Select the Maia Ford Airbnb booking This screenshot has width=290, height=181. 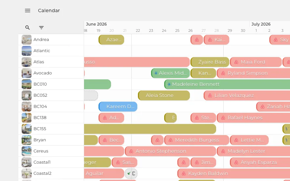(256, 62)
